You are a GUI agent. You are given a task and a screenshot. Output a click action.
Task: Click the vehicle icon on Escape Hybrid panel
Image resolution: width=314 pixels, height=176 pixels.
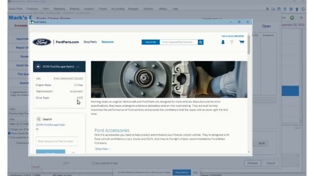[x=38, y=66]
